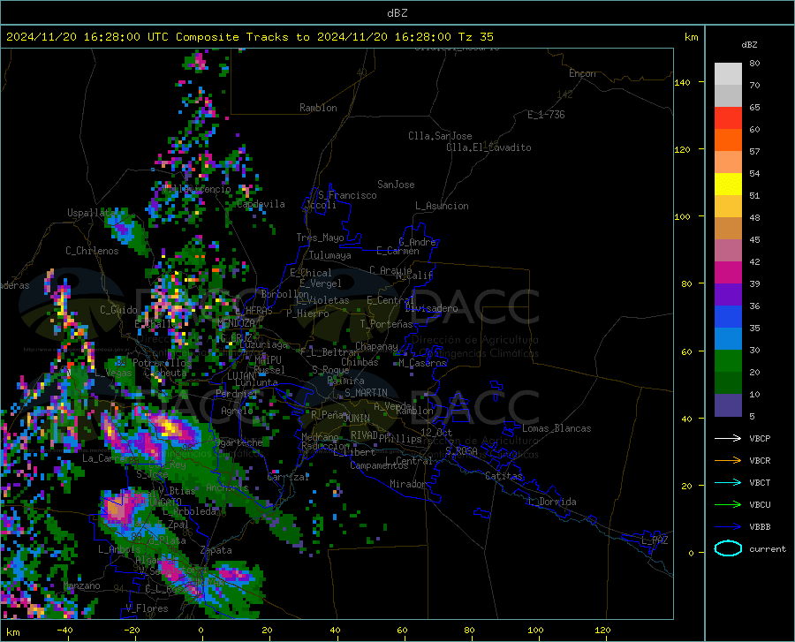Click the '-40' tick on bottom axis
This screenshot has height=642, width=795.
point(64,631)
